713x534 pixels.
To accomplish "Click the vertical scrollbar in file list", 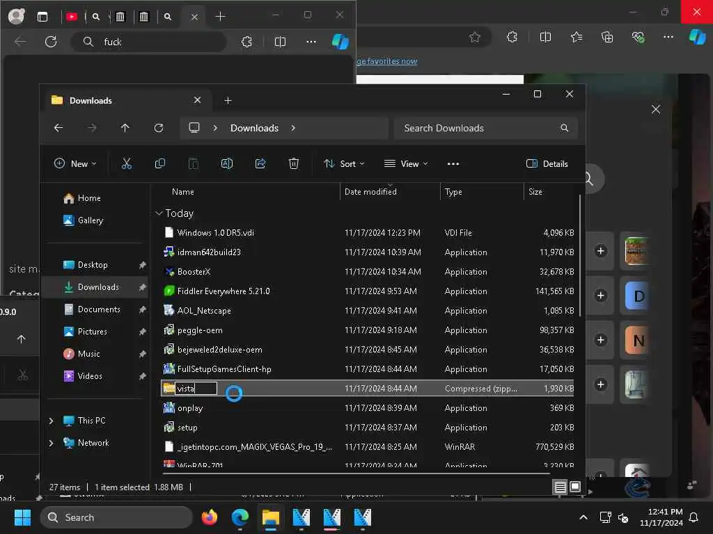I will tap(580, 256).
